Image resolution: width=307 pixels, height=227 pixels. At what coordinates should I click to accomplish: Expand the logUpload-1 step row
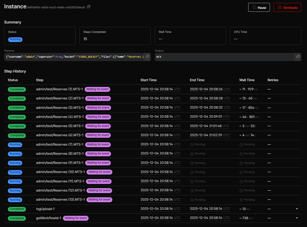coord(297,209)
